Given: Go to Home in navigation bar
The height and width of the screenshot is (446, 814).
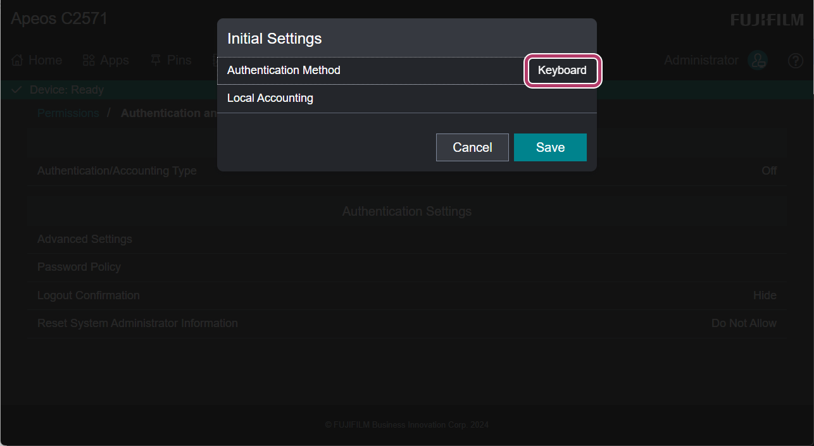Looking at the screenshot, I should (37, 60).
